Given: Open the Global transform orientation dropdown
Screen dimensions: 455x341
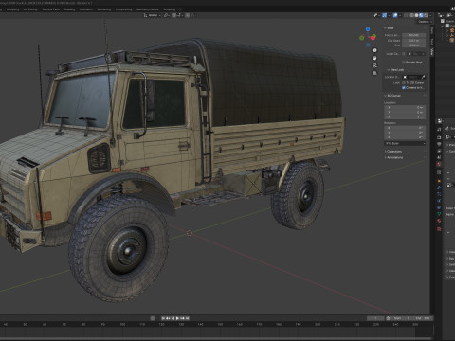Looking at the screenshot, I should tap(153, 15).
